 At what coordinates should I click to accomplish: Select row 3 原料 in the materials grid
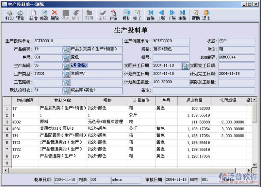point(62,122)
